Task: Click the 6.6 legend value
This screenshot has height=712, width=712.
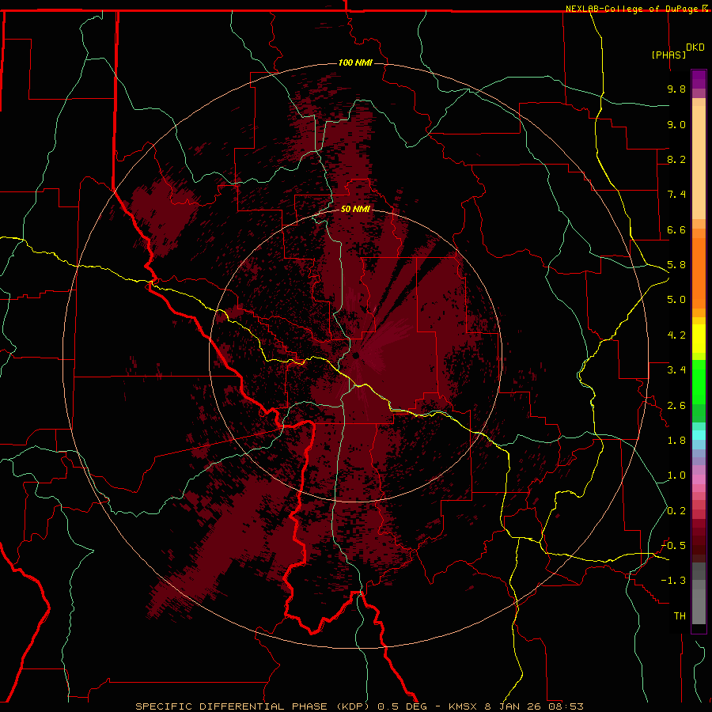Action: click(676, 229)
